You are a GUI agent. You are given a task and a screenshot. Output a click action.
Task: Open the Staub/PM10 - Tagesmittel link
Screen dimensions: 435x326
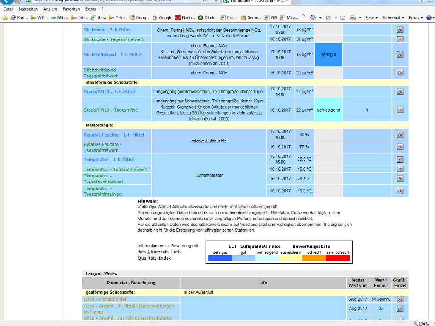tap(111, 110)
